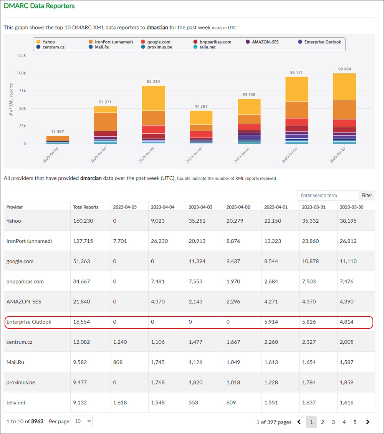Click the value 5,914 in Enterprise Outlook row
Screen dimensions: 384x434
coord(271,322)
